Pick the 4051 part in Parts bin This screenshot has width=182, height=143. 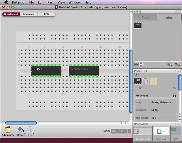pyautogui.click(x=138, y=25)
